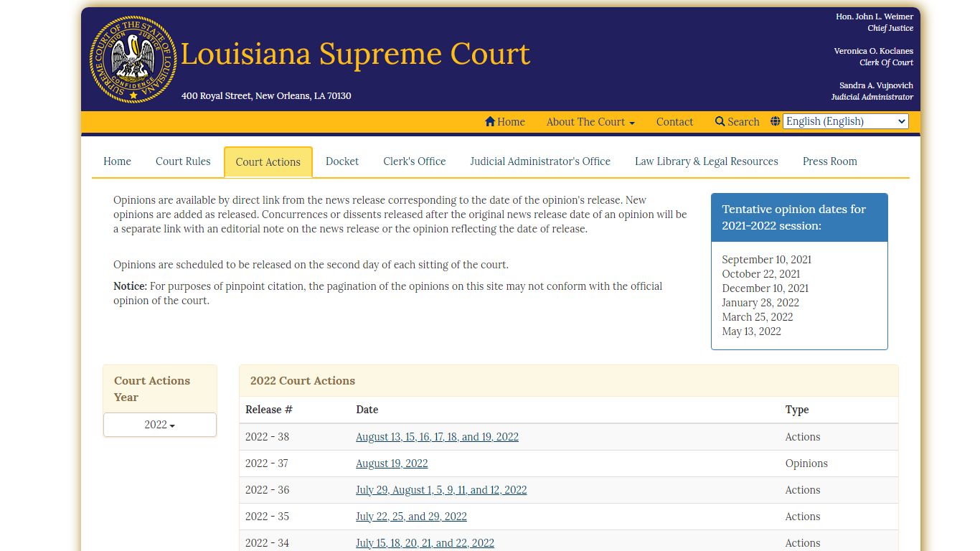The image size is (980, 551).
Task: Click the Type column header
Action: [797, 410]
